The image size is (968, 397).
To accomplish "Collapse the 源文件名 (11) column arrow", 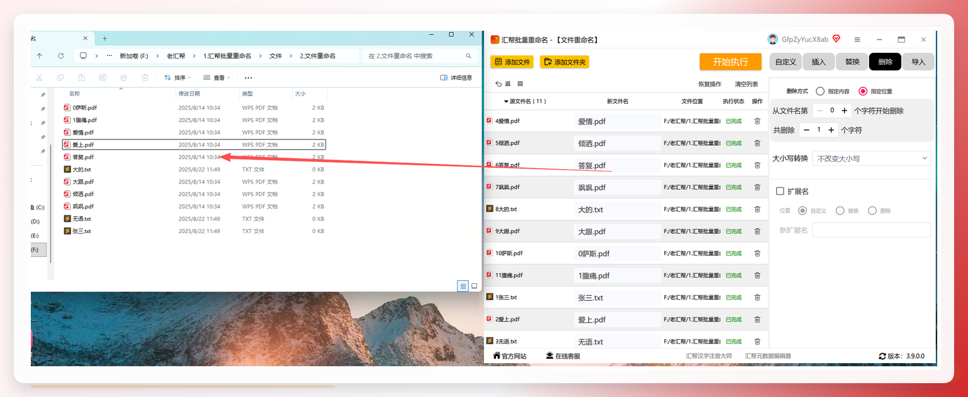I will coord(506,101).
